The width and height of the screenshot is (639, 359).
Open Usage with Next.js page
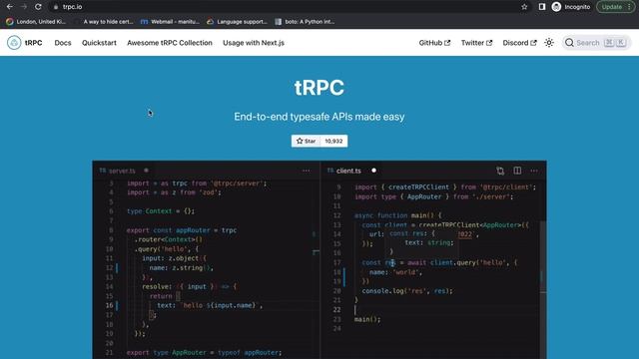254,43
